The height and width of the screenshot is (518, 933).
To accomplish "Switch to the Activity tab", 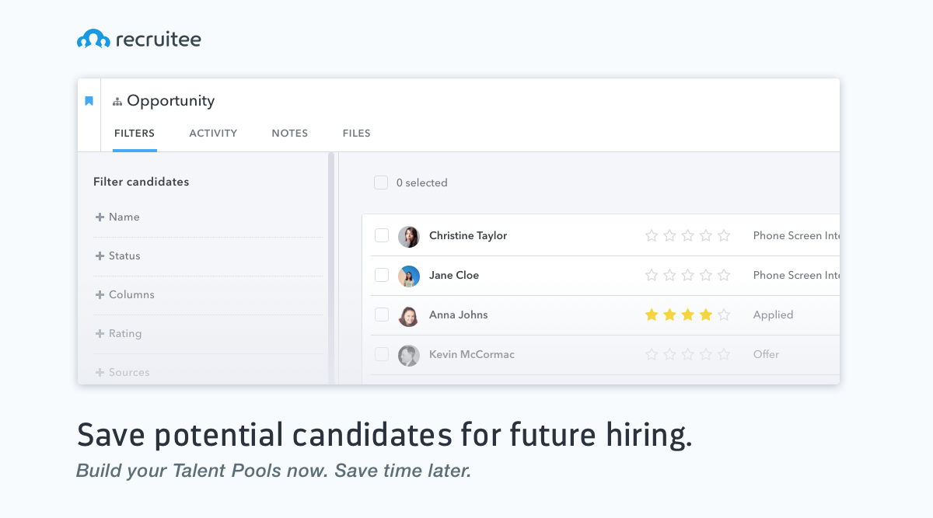I will click(213, 134).
